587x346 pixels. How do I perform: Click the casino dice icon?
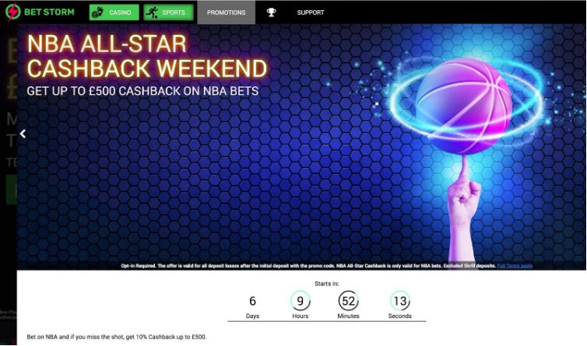[98, 12]
